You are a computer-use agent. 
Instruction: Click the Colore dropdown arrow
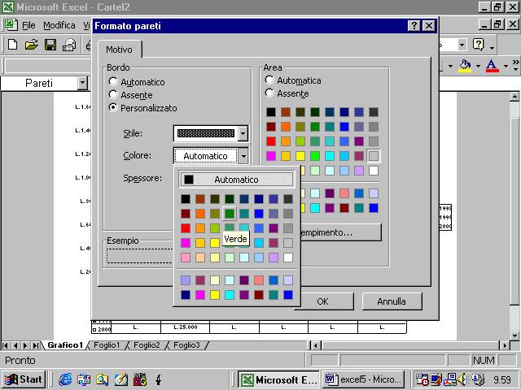[243, 155]
